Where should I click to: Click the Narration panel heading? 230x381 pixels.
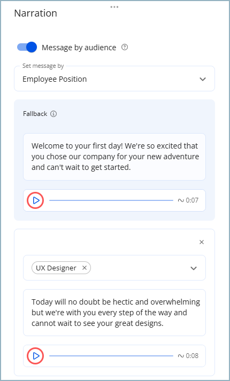pyautogui.click(x=36, y=13)
